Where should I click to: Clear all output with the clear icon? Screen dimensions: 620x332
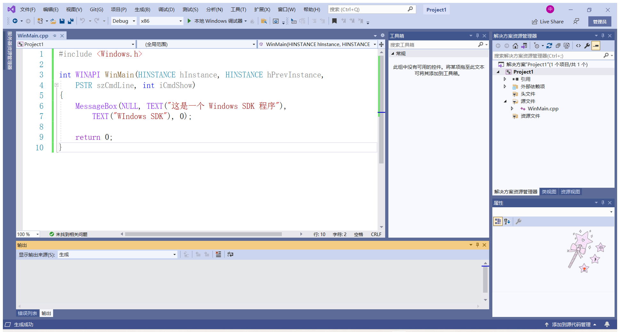(218, 254)
